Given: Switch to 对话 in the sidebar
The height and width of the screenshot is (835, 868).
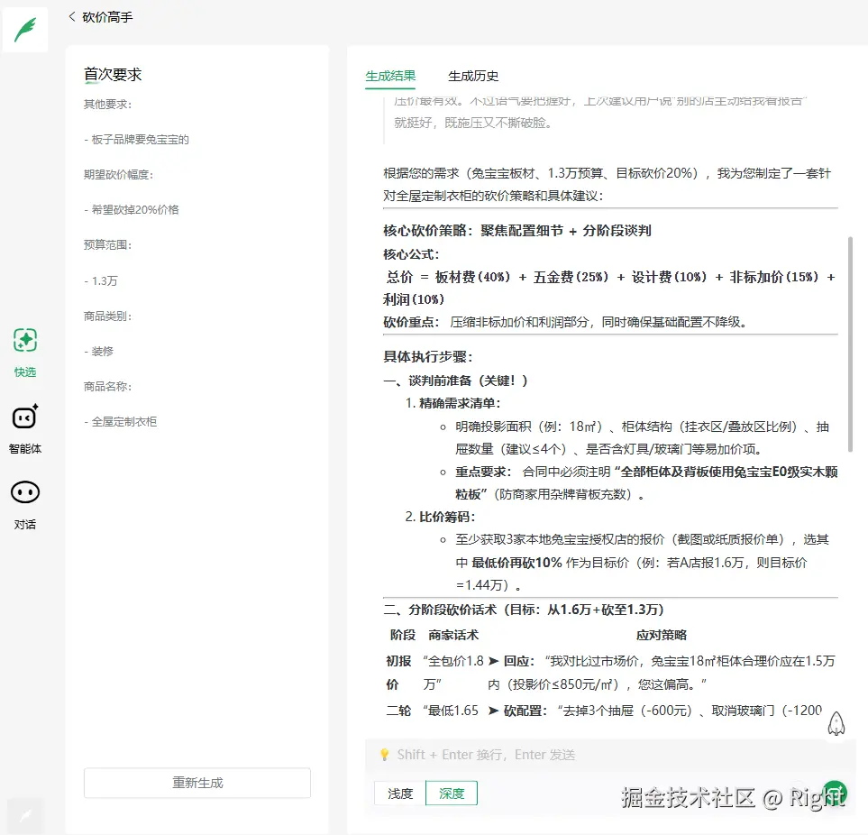Looking at the screenshot, I should click(x=24, y=500).
